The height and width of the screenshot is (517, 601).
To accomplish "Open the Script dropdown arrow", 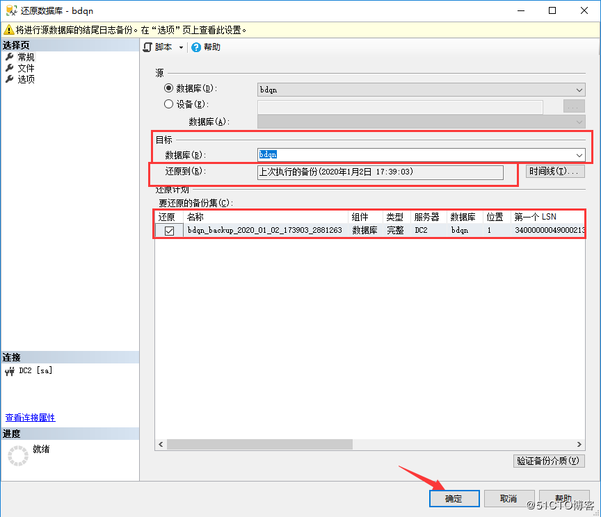I will (x=181, y=47).
